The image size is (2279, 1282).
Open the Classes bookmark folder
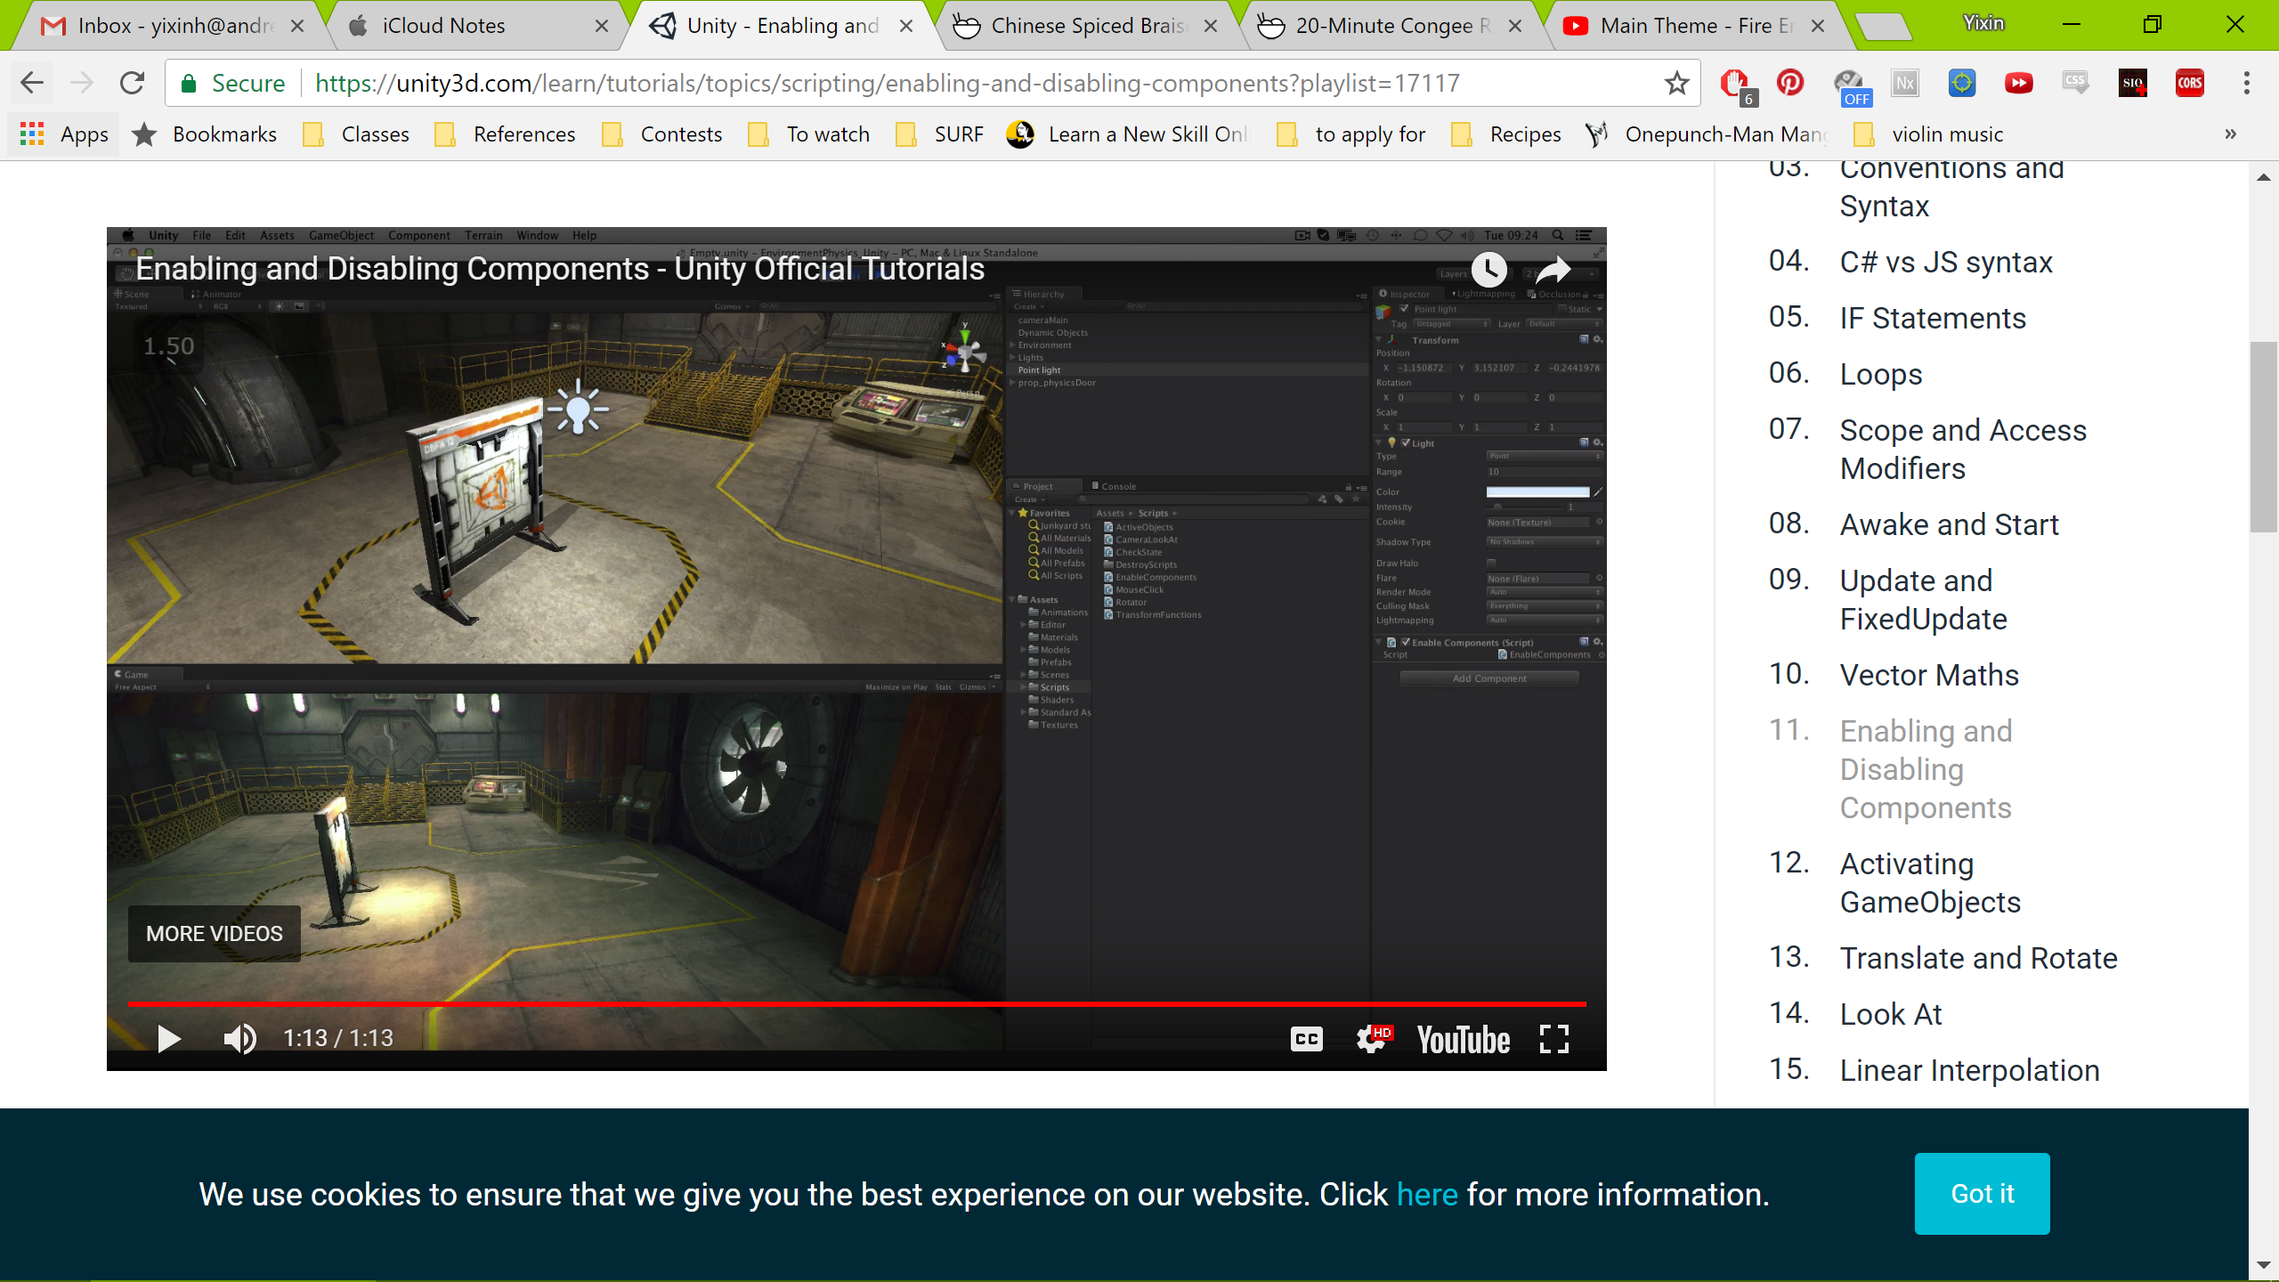pos(356,134)
